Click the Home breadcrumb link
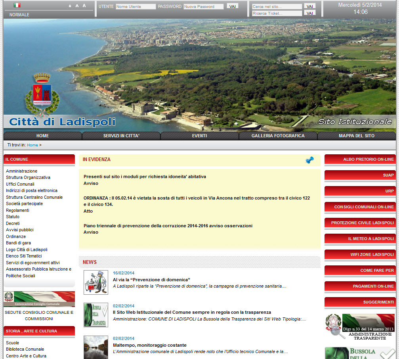 (32, 145)
